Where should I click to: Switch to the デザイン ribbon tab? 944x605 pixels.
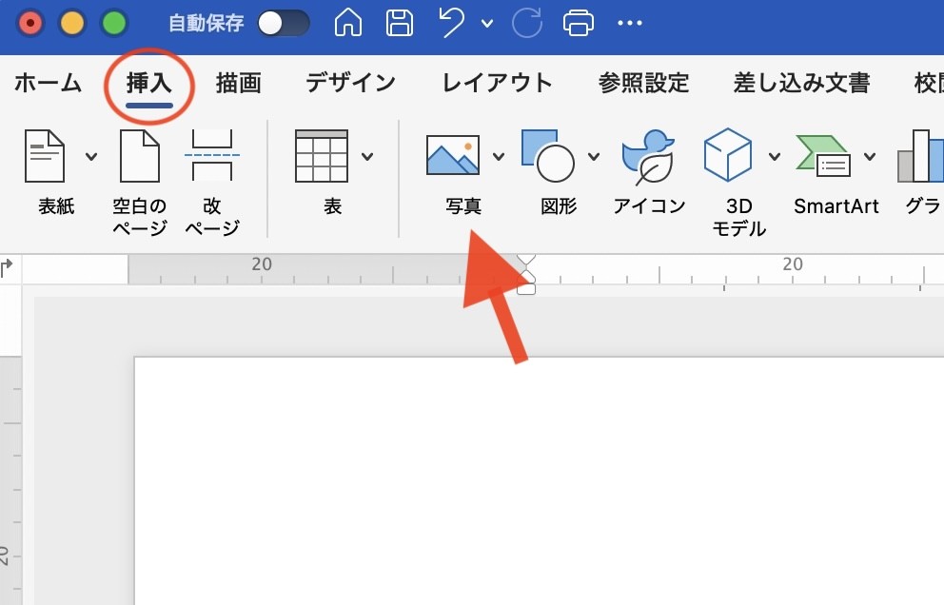pyautogui.click(x=350, y=83)
